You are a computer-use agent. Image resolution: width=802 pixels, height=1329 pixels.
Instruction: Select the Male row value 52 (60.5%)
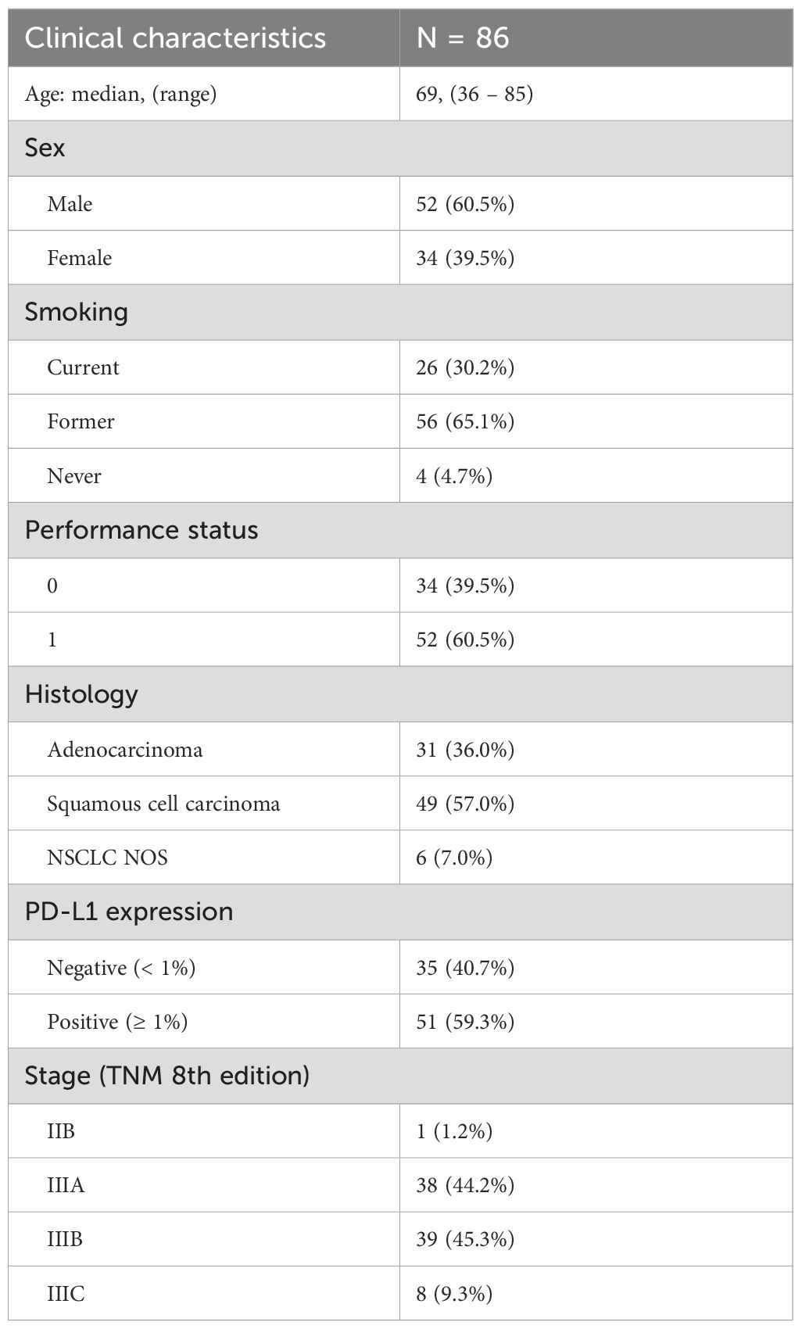(465, 203)
